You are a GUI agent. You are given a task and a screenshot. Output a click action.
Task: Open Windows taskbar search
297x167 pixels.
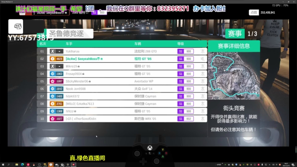coord(9,165)
